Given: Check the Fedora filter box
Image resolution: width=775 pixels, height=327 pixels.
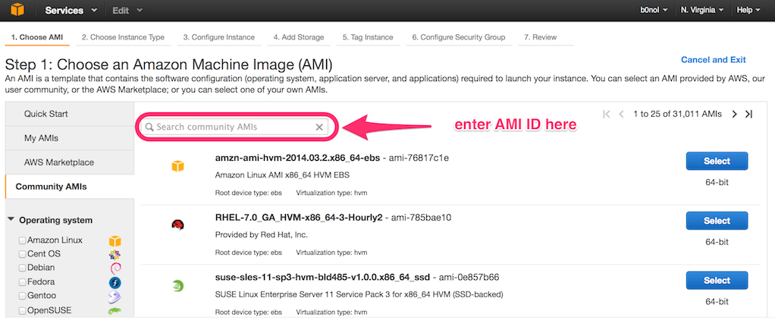Looking at the screenshot, I should (22, 282).
